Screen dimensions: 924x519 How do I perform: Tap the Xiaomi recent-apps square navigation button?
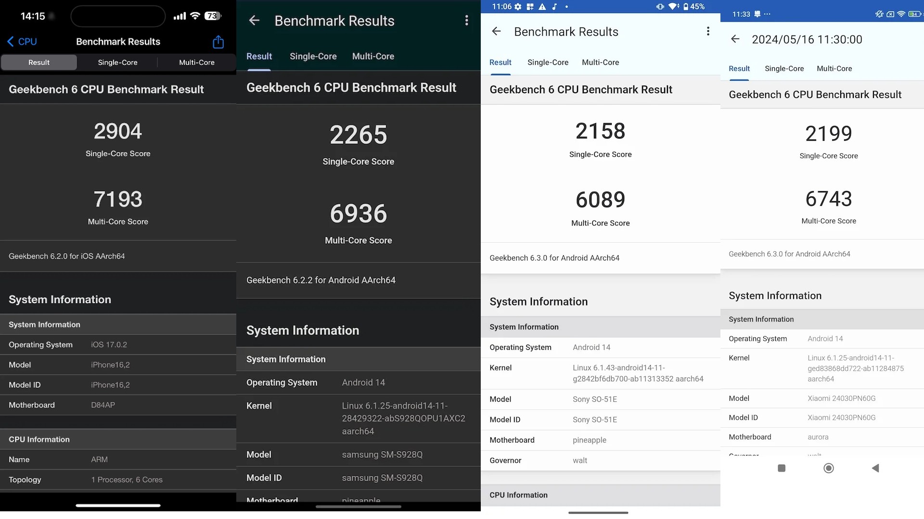[782, 468]
